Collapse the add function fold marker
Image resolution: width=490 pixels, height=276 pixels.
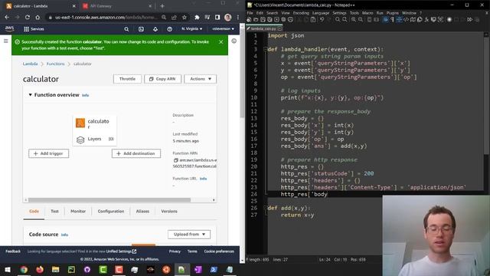click(266, 208)
